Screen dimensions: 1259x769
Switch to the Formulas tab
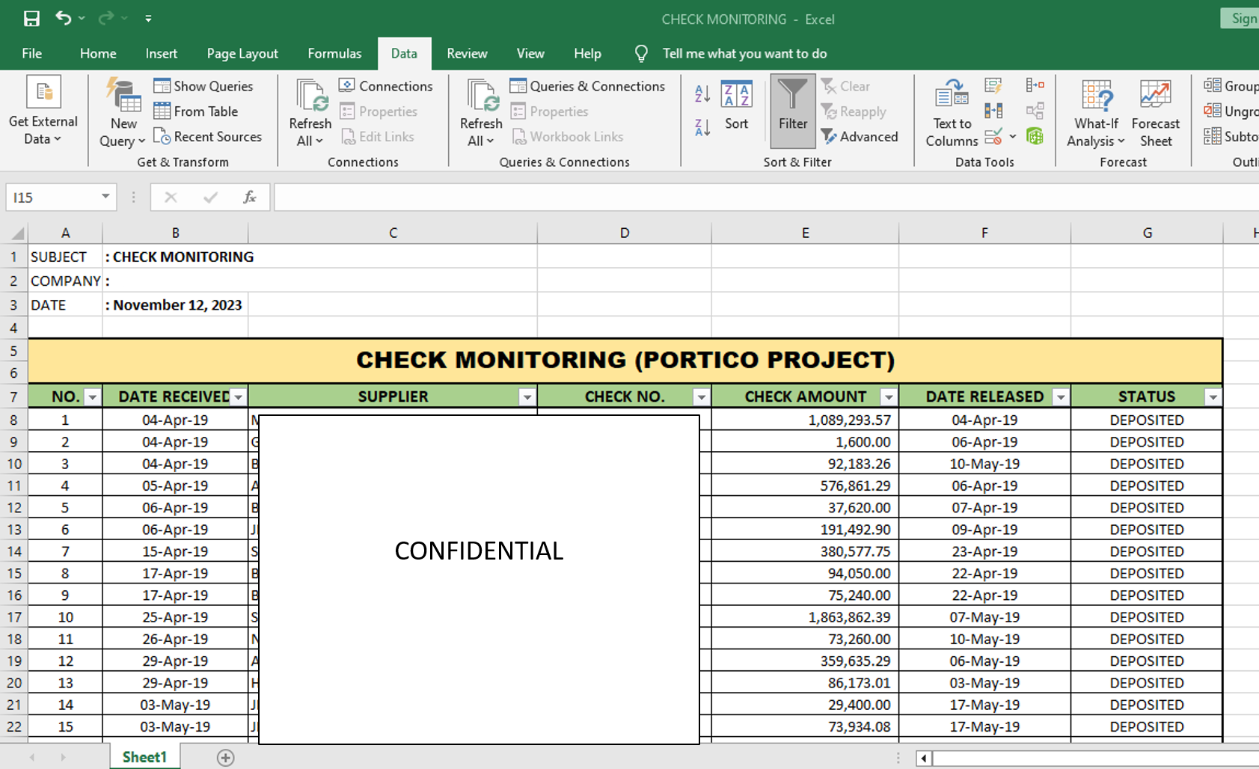334,54
